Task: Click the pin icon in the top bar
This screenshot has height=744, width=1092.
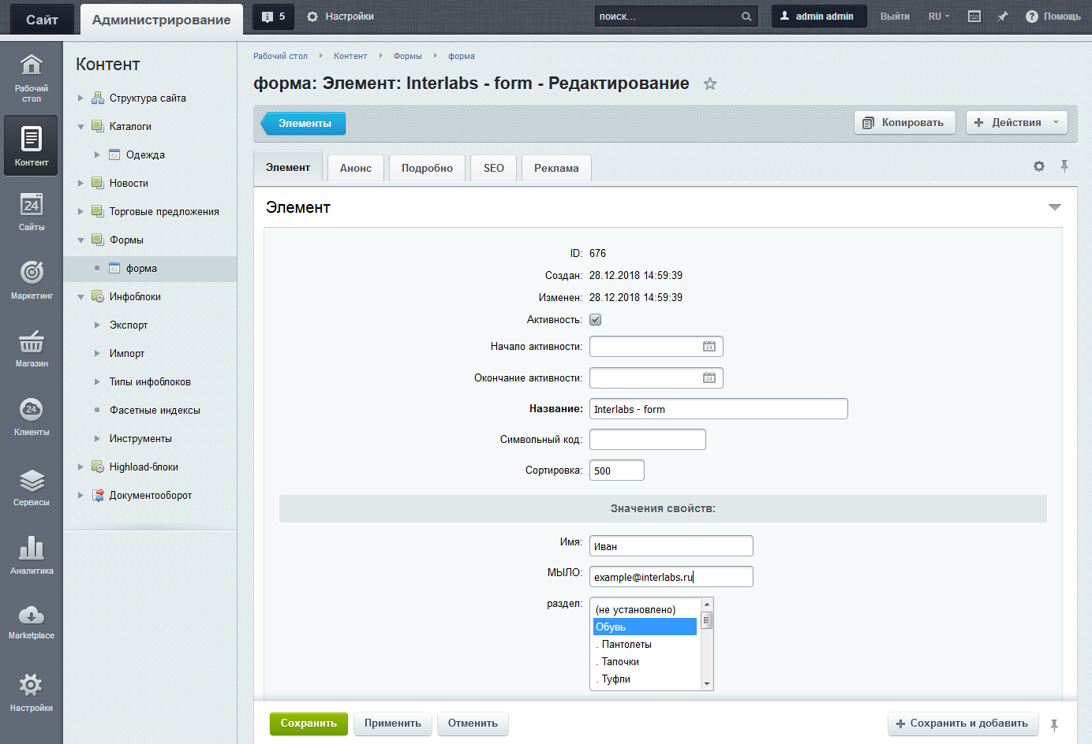Action: pos(1002,17)
